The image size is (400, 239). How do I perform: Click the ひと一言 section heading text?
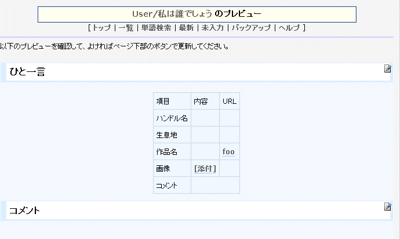[27, 72]
